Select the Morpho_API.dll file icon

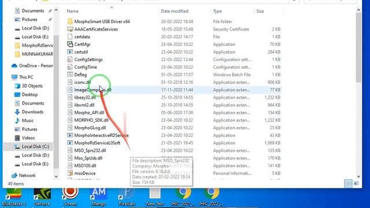coord(70,113)
